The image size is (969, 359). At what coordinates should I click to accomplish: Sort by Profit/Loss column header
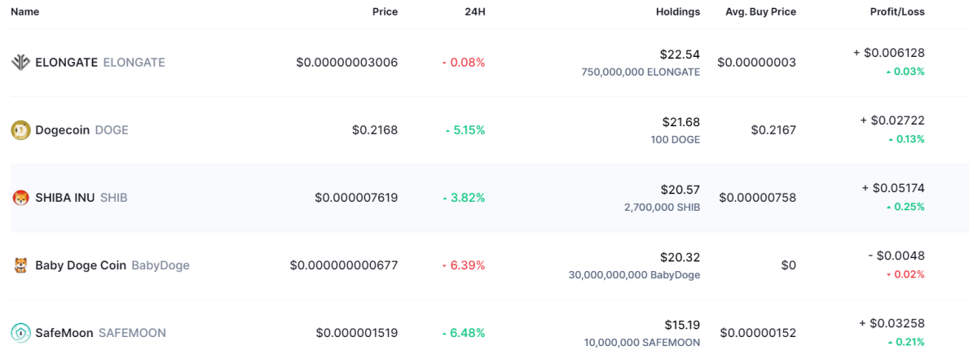coord(899,11)
